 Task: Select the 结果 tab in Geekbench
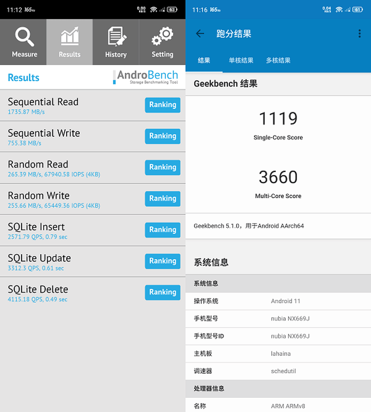tap(204, 61)
